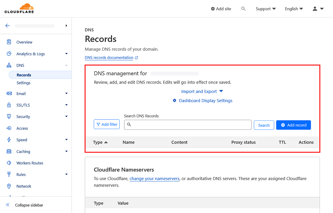333x213 pixels.
Task: Expand the Security submenu arrow
Action: point(67,116)
